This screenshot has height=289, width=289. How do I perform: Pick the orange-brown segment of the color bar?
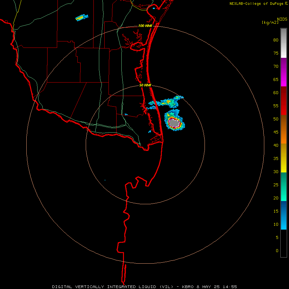click(284, 129)
